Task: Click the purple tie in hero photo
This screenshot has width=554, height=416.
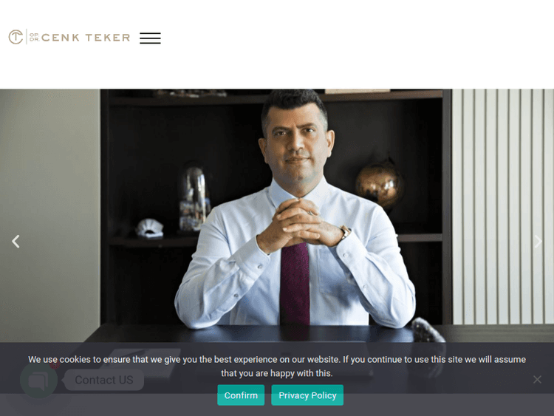Action: click(295, 283)
